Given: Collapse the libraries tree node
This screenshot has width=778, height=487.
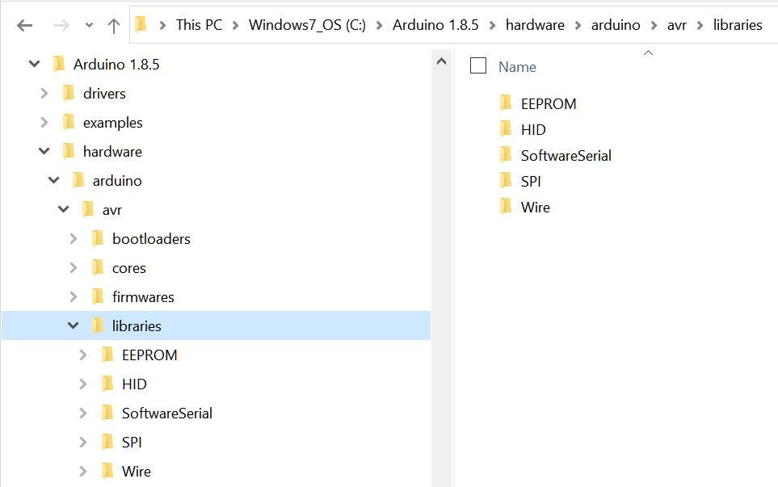Looking at the screenshot, I should (74, 326).
